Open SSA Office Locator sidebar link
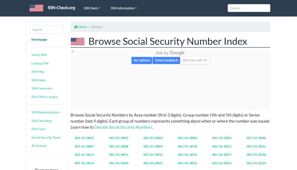The width and height of the screenshot is (297, 170). pyautogui.click(x=45, y=97)
